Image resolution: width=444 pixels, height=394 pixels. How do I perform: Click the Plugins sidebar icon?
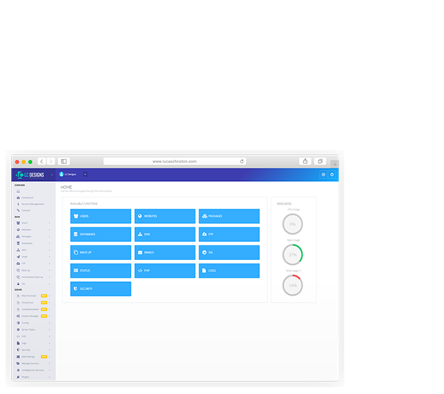click(x=18, y=377)
